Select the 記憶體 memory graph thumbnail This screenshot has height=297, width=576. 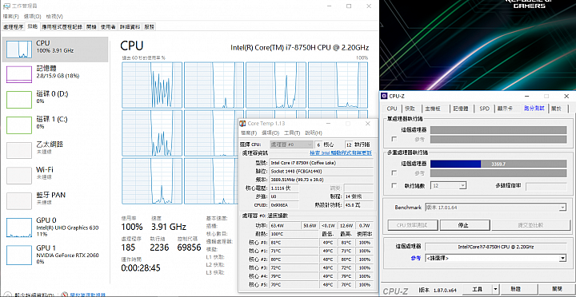pos(19,74)
